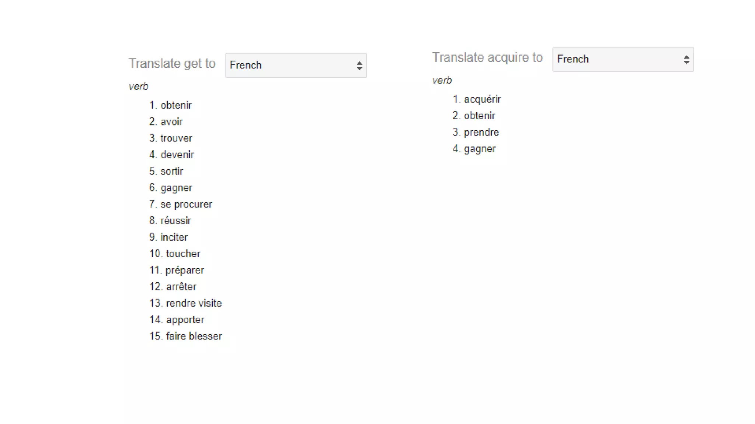Select the word 'trouver' in the list
This screenshot has width=755, height=424.
[x=176, y=138]
